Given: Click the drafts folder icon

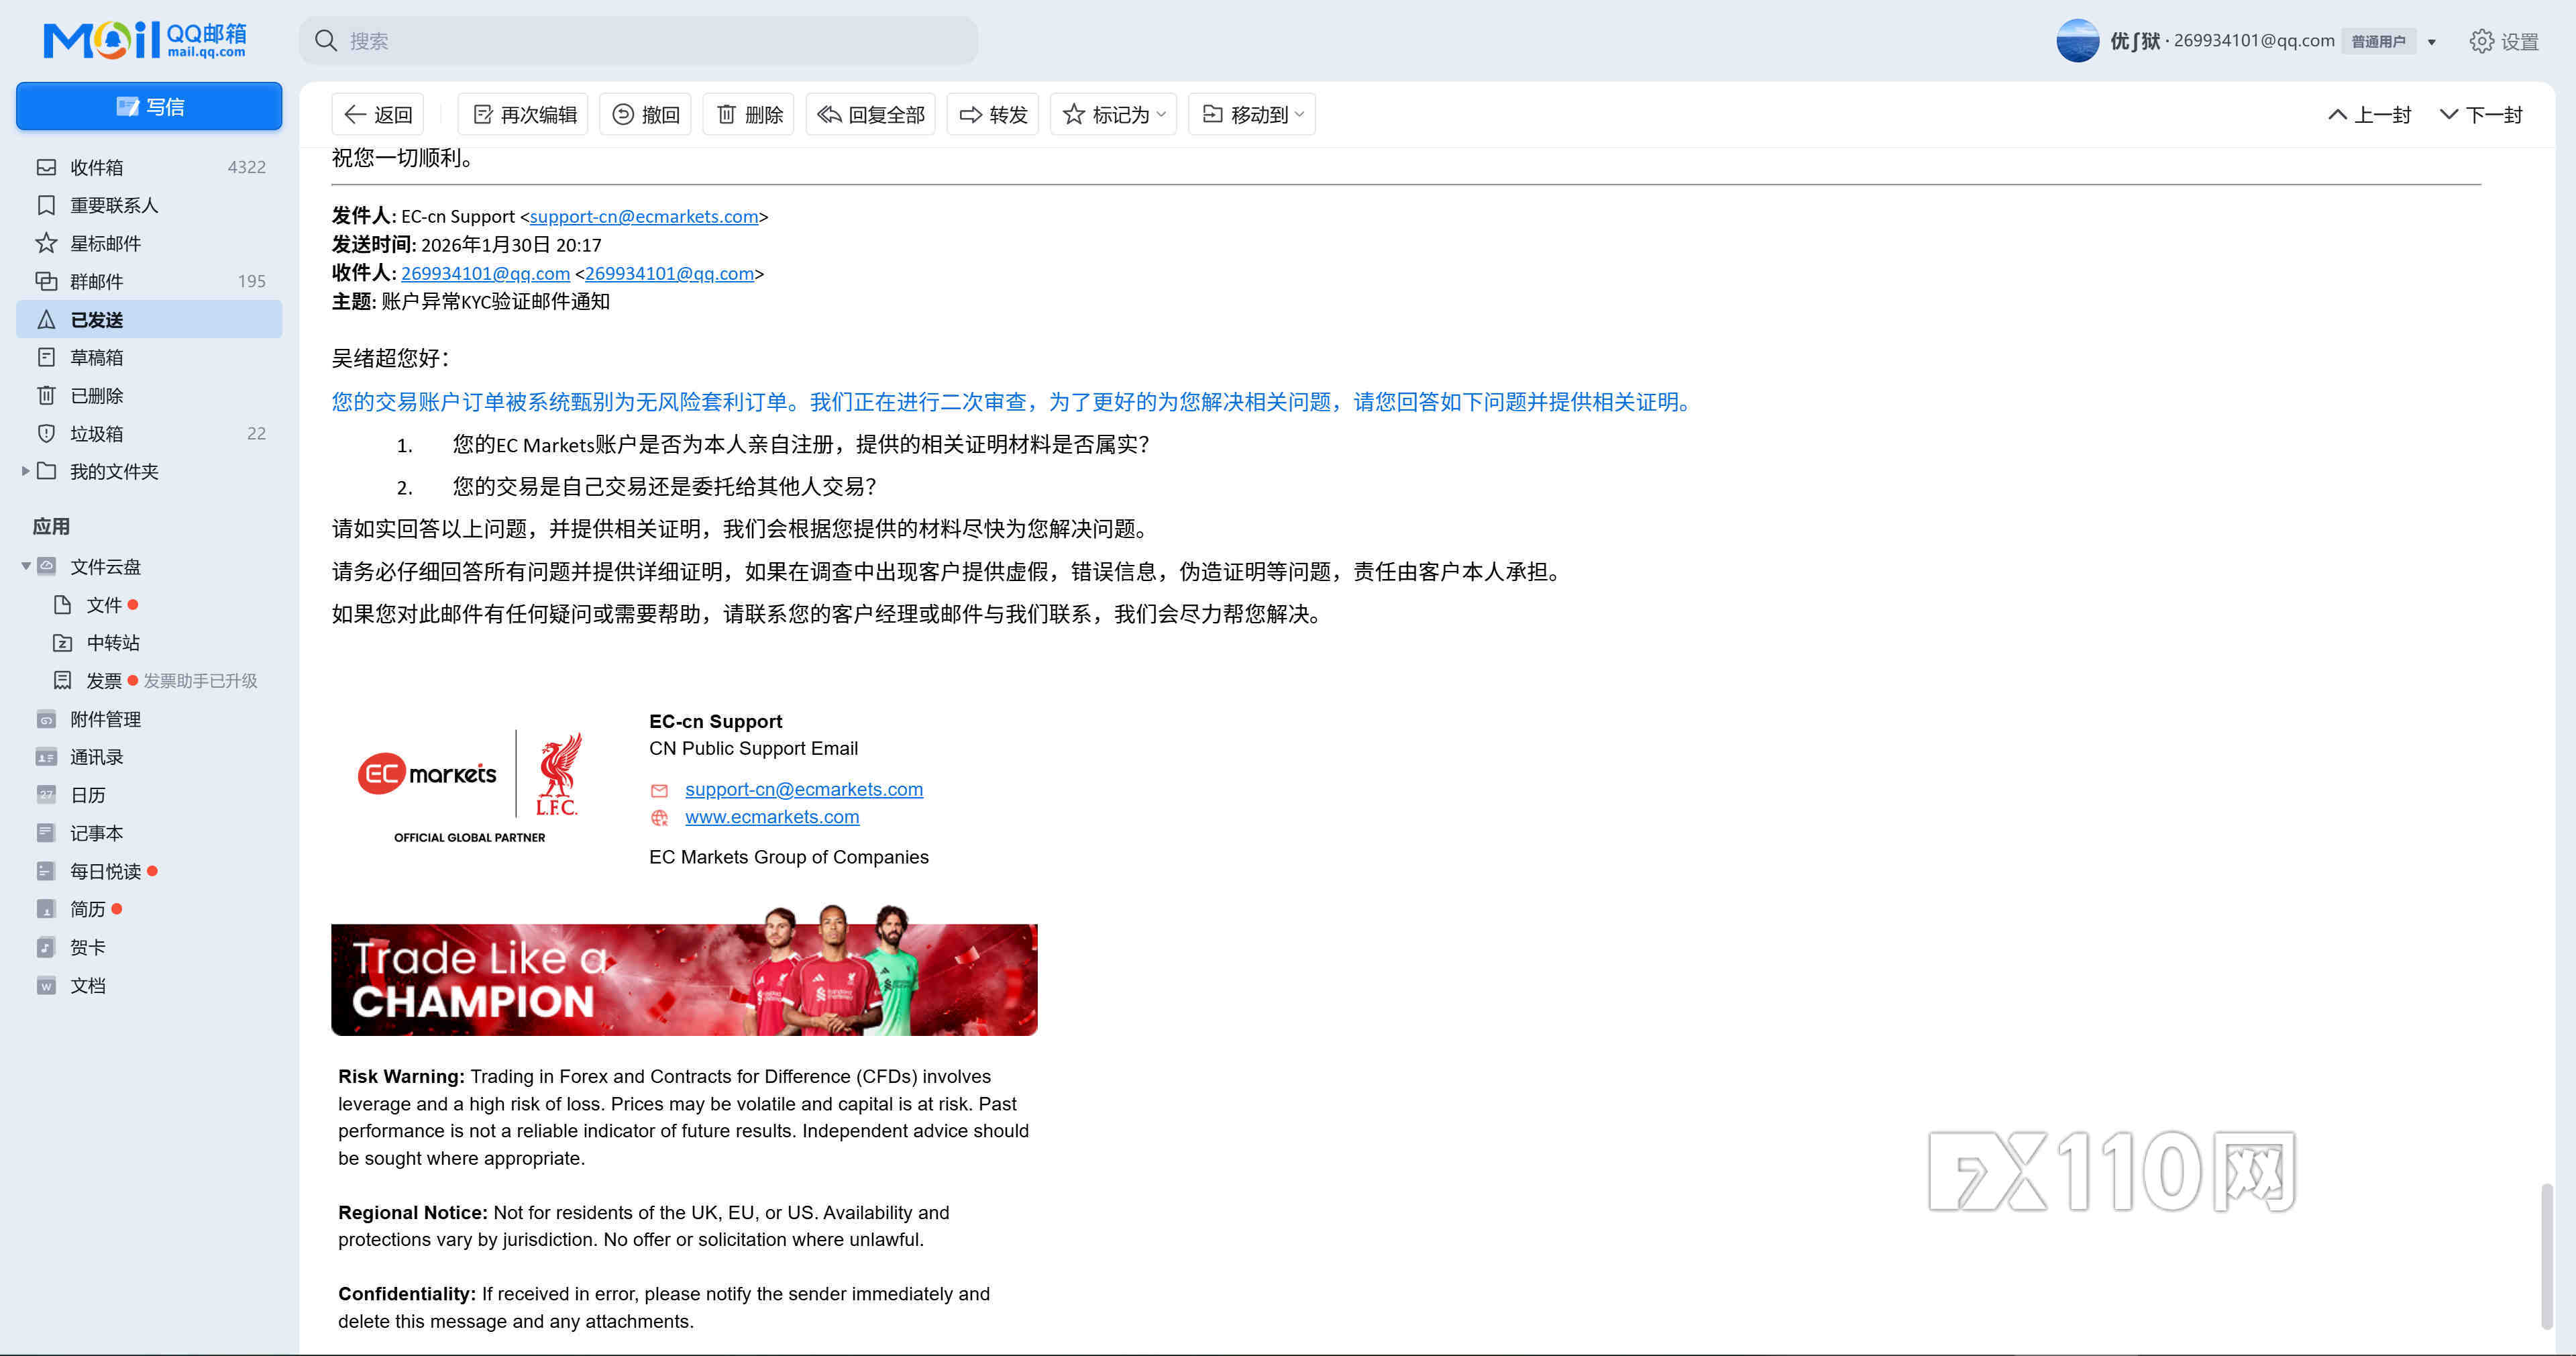Looking at the screenshot, I should click(x=46, y=357).
